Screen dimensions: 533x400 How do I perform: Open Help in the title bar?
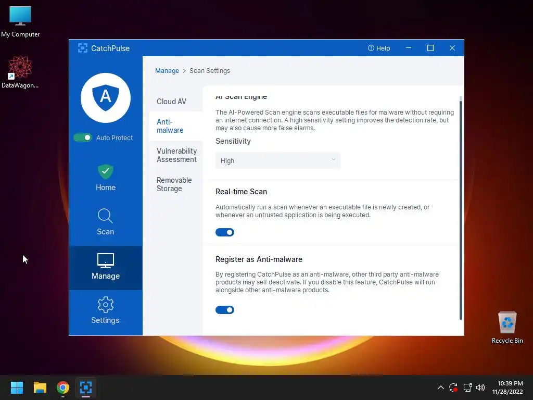pos(379,48)
